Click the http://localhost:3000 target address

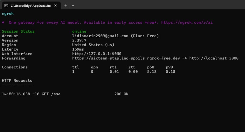coord(214,58)
